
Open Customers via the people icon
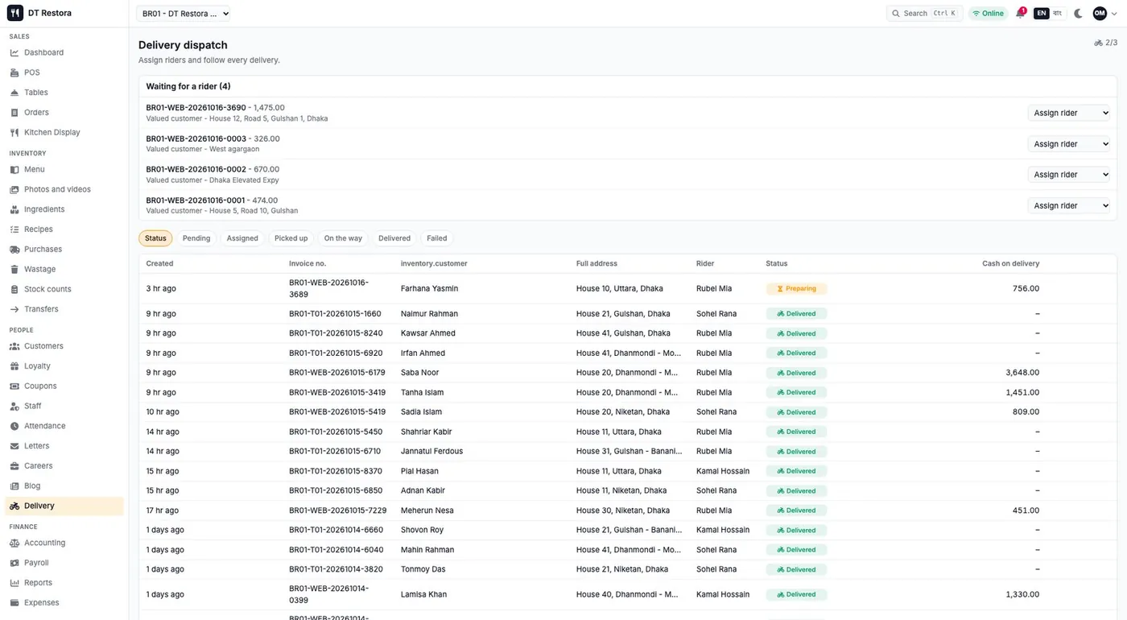point(14,346)
